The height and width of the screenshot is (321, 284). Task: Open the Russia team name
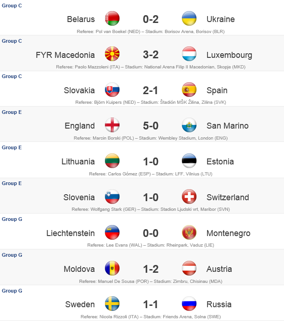point(219,304)
